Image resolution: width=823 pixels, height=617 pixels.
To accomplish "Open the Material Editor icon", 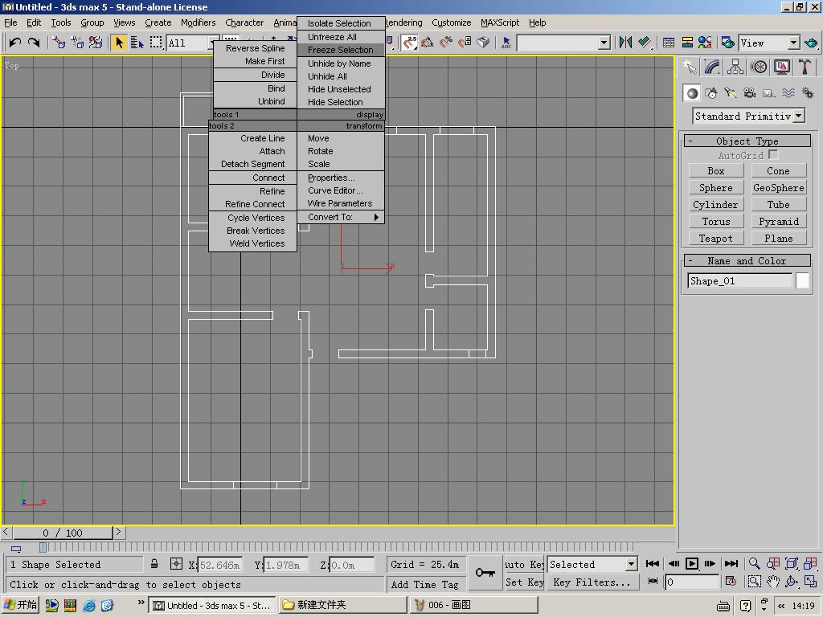I will (x=705, y=43).
